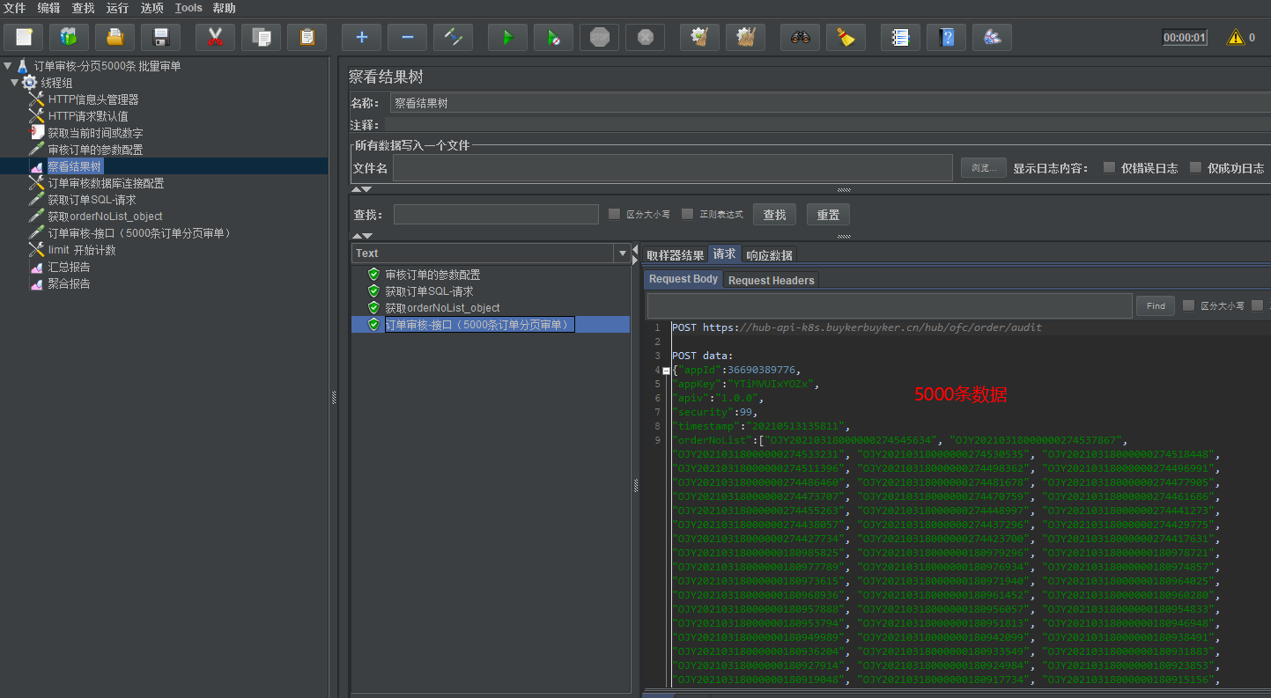Screen dimensions: 1271x698
Task: Enable the 仅错误日志 checkbox
Action: click(x=1109, y=167)
